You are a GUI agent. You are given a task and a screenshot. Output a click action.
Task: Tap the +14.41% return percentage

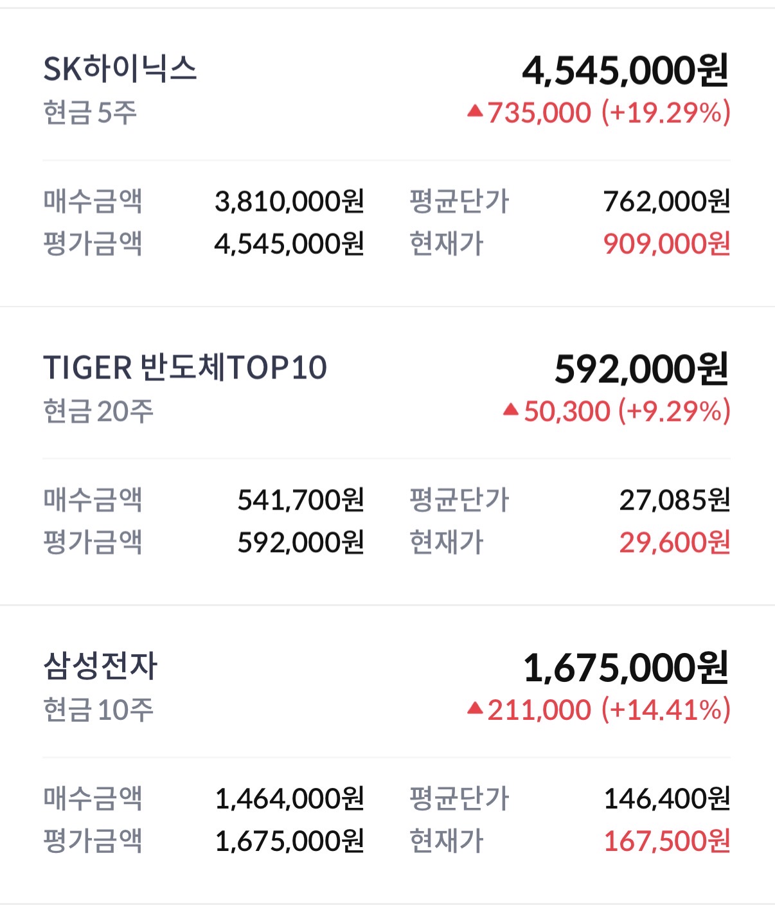666,710
